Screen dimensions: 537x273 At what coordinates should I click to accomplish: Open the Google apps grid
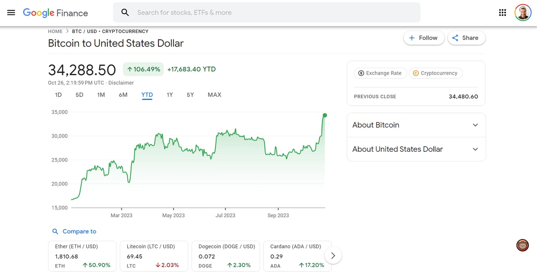502,12
